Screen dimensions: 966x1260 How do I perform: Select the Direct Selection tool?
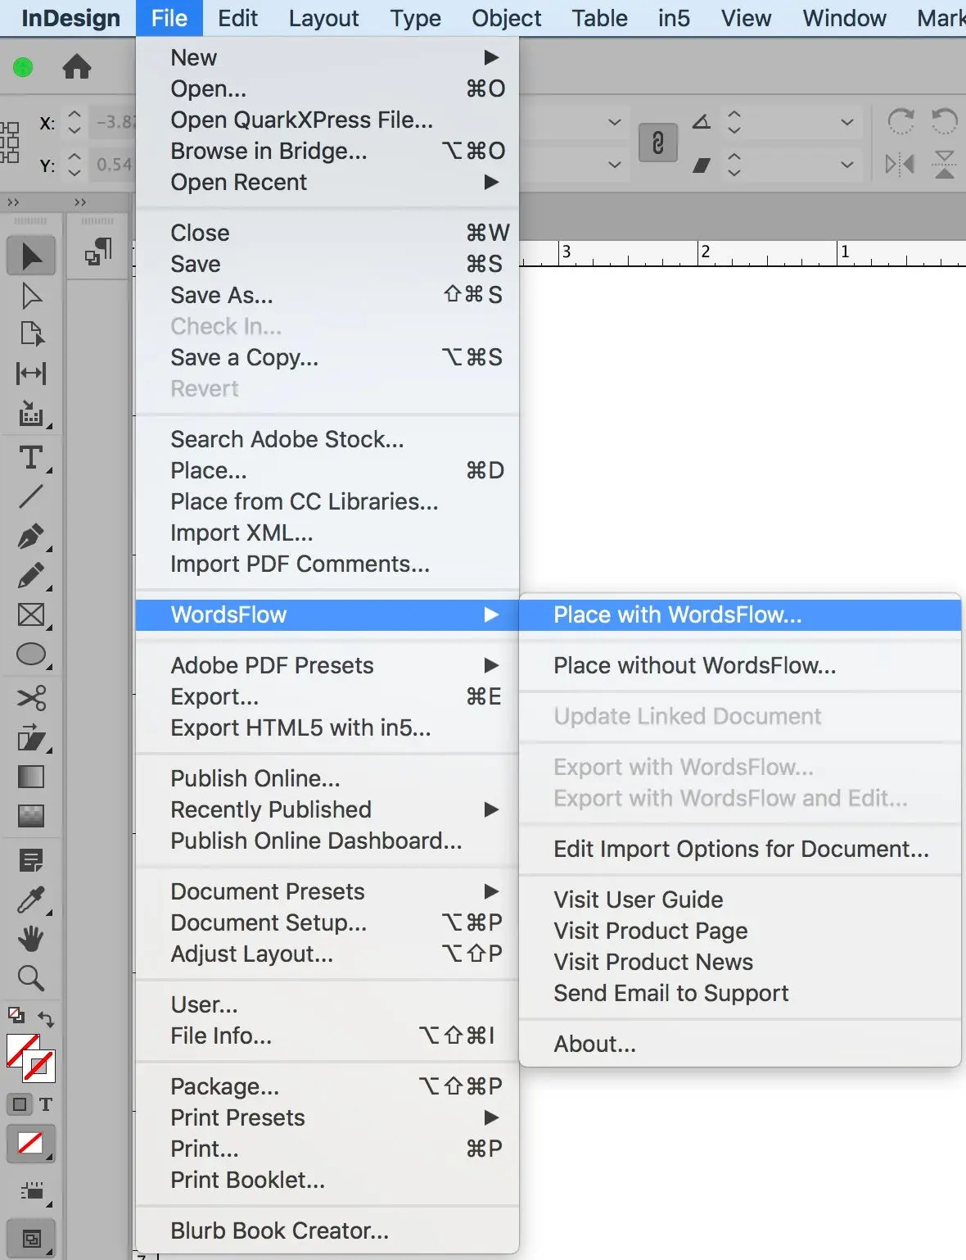coord(31,295)
